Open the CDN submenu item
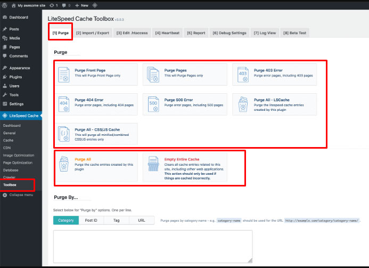The height and width of the screenshot is (268, 369). [7, 148]
